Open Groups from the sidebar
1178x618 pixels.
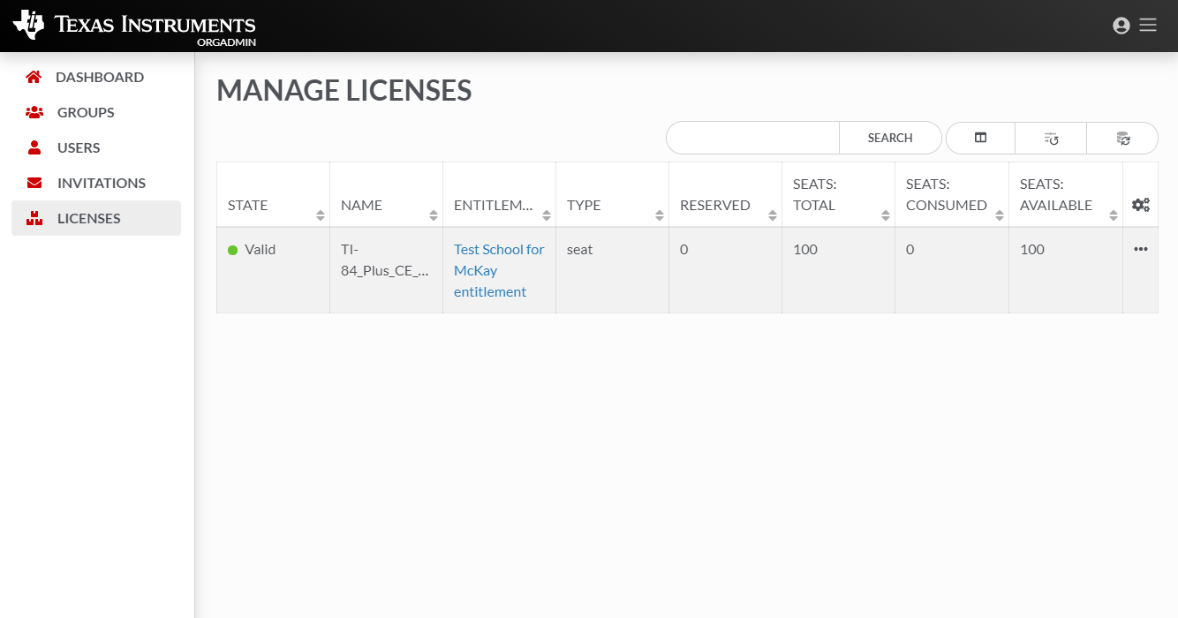86,112
